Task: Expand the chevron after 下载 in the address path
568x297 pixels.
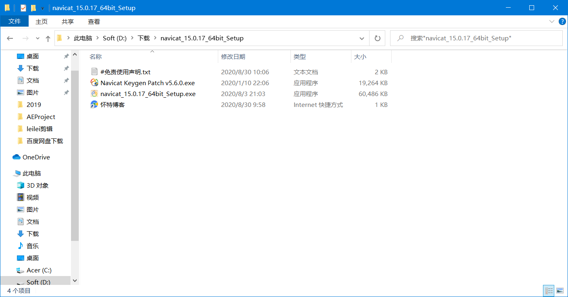Action: [155, 38]
